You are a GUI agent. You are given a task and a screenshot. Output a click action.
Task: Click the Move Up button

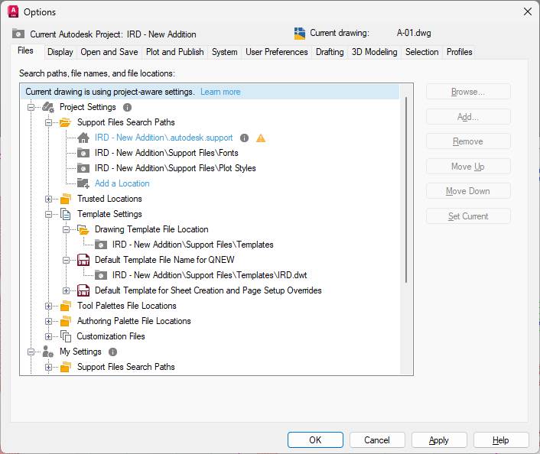pyautogui.click(x=468, y=167)
